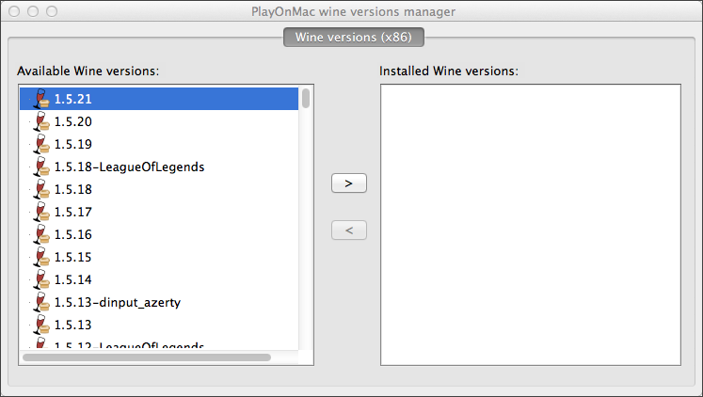Click inside the Installed Wine versions list
Screen dimensions: 703x397
click(530, 225)
